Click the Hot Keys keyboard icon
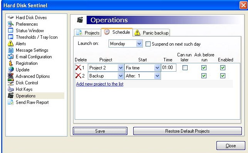 pyautogui.click(x=11, y=89)
